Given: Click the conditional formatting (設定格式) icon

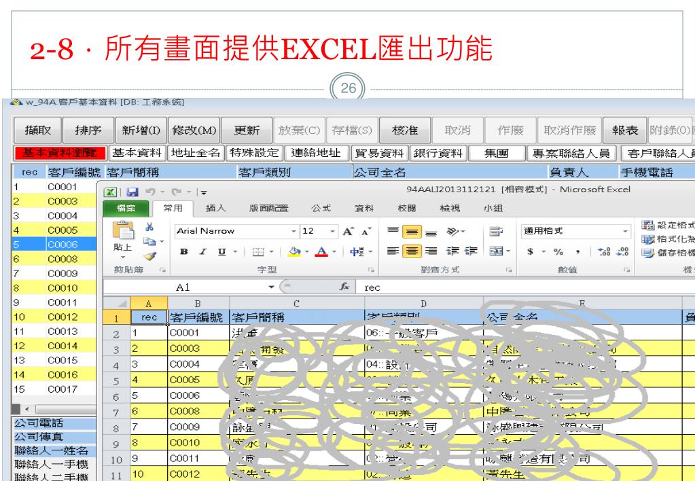Looking at the screenshot, I should [x=647, y=225].
